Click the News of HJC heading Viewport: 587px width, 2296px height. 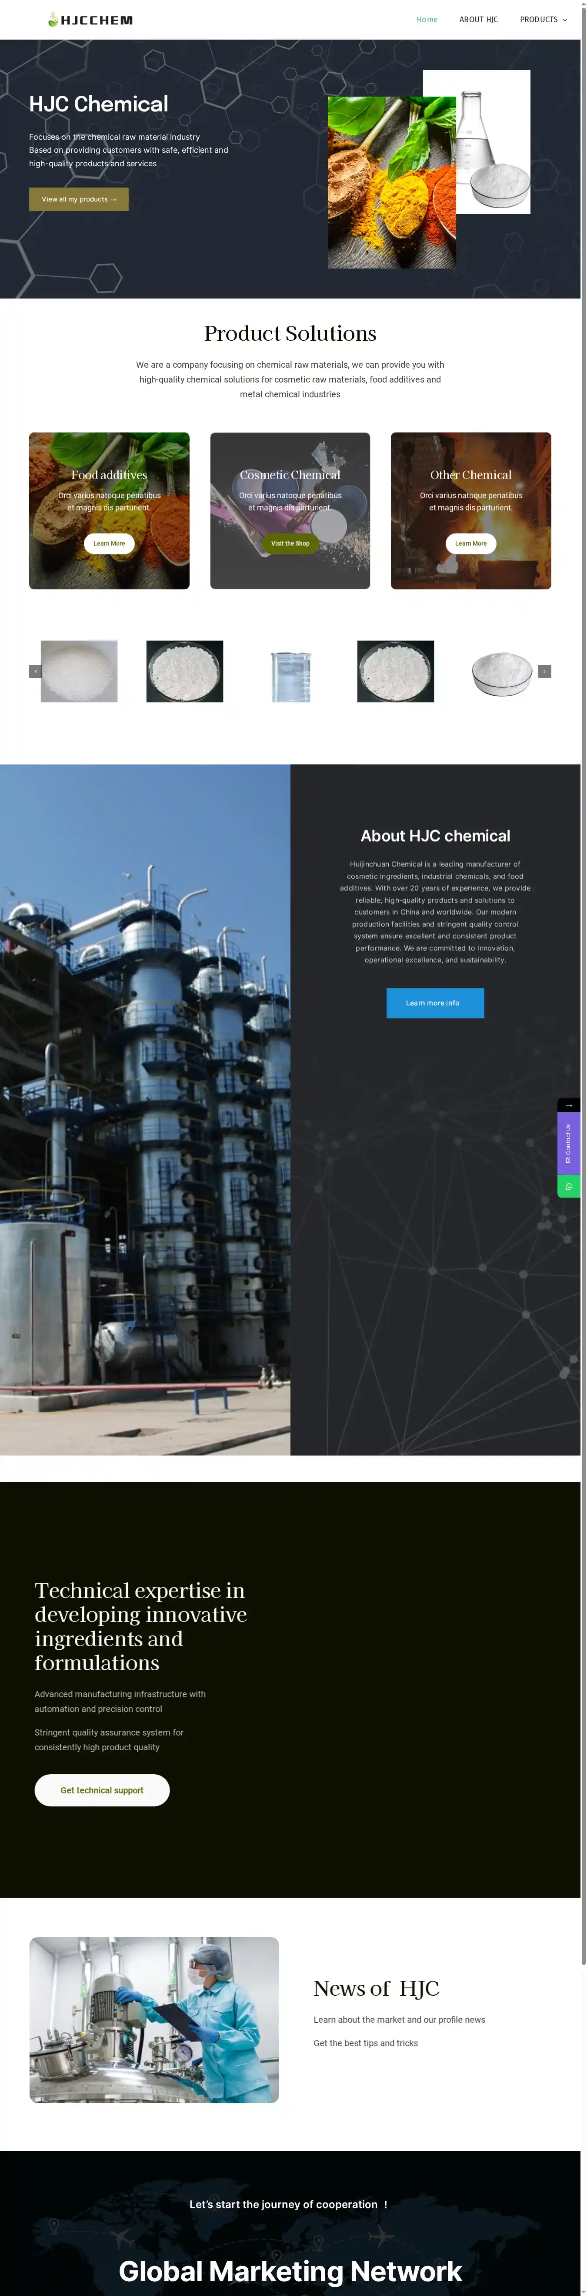click(376, 1988)
